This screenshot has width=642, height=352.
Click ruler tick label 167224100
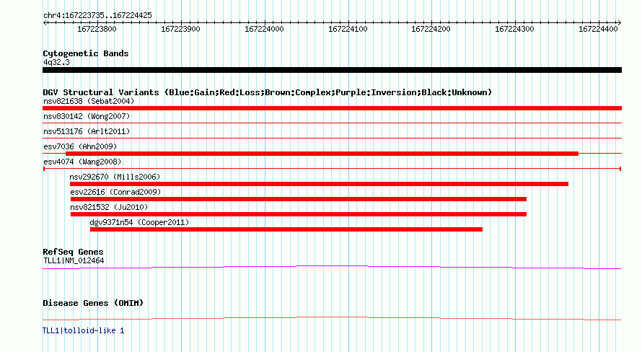click(348, 29)
